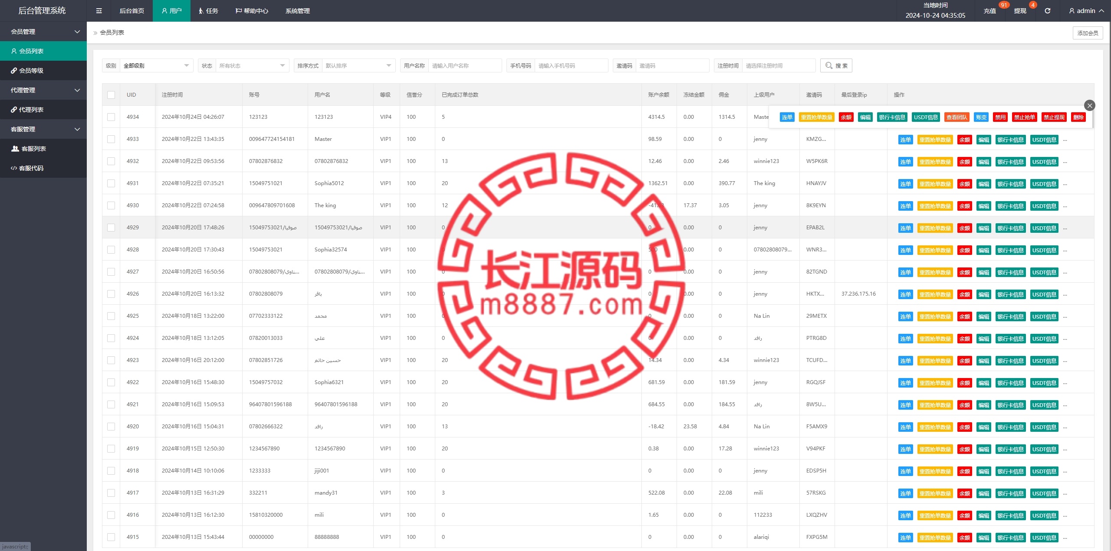Collapse the 代理管理 sidebar section

43,90
